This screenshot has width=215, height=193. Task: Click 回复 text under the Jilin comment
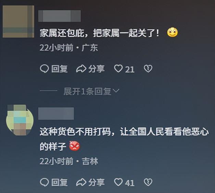pyautogui.click(x=59, y=182)
